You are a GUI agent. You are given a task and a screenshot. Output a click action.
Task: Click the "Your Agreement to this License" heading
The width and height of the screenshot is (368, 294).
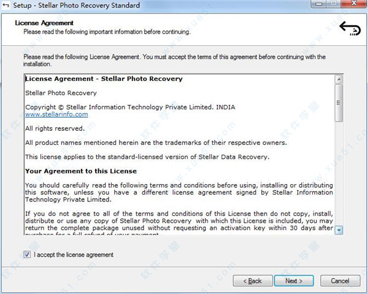click(80, 171)
